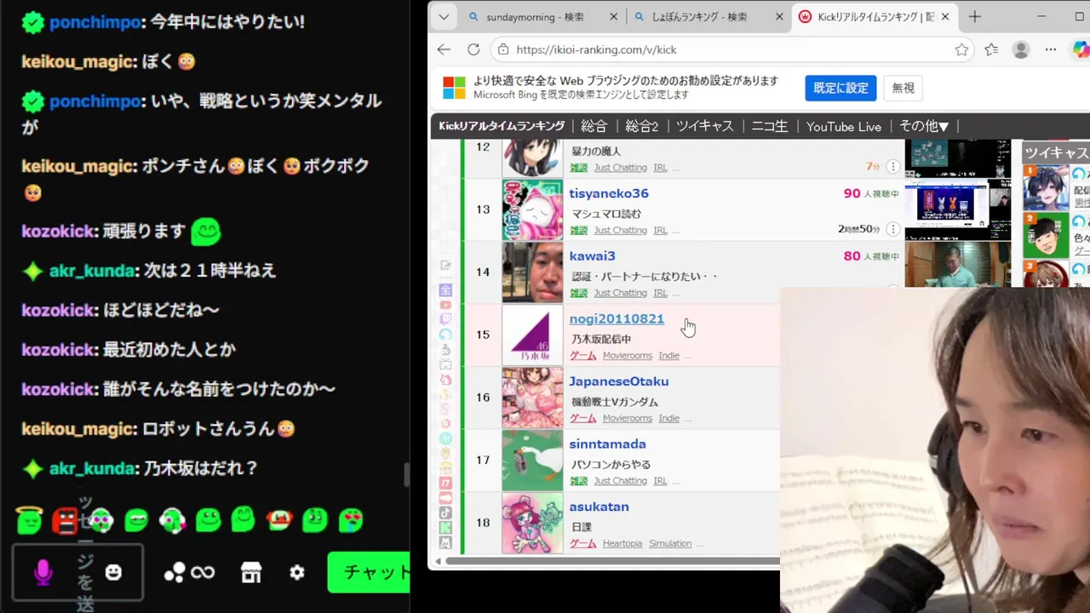Open tisyaneko36 channel link
1090x613 pixels.
609,193
